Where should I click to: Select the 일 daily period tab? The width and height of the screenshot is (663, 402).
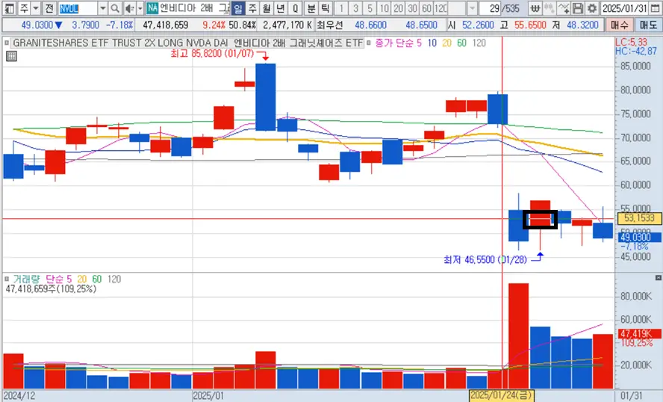pyautogui.click(x=238, y=8)
